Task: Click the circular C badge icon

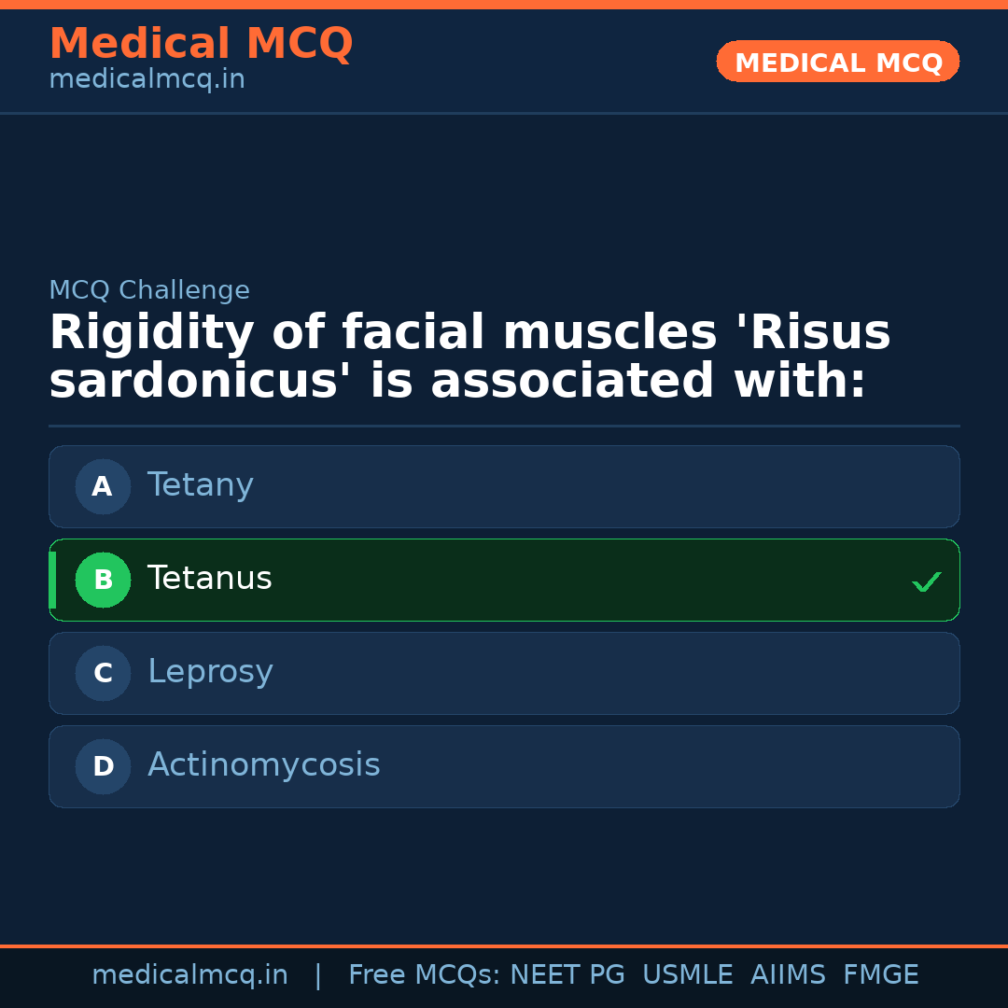Action: coord(103,673)
